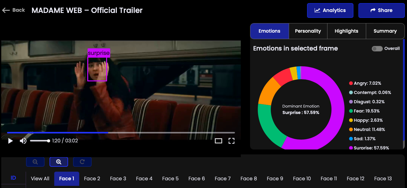Click the Neutral 11.48% legend entry
This screenshot has width=407, height=188.
(367, 129)
